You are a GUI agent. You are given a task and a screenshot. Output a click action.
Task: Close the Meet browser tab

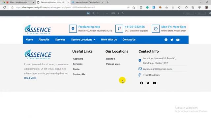(x=33, y=2)
